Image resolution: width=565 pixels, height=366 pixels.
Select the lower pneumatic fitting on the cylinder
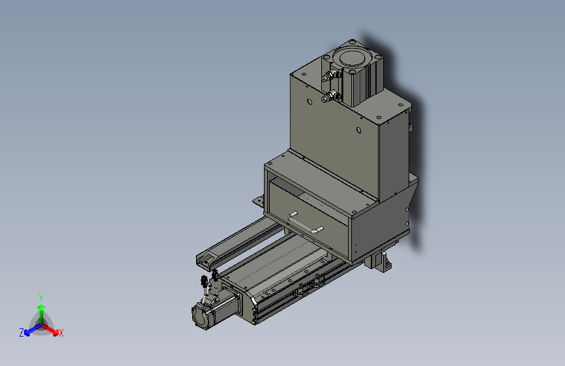click(330, 96)
